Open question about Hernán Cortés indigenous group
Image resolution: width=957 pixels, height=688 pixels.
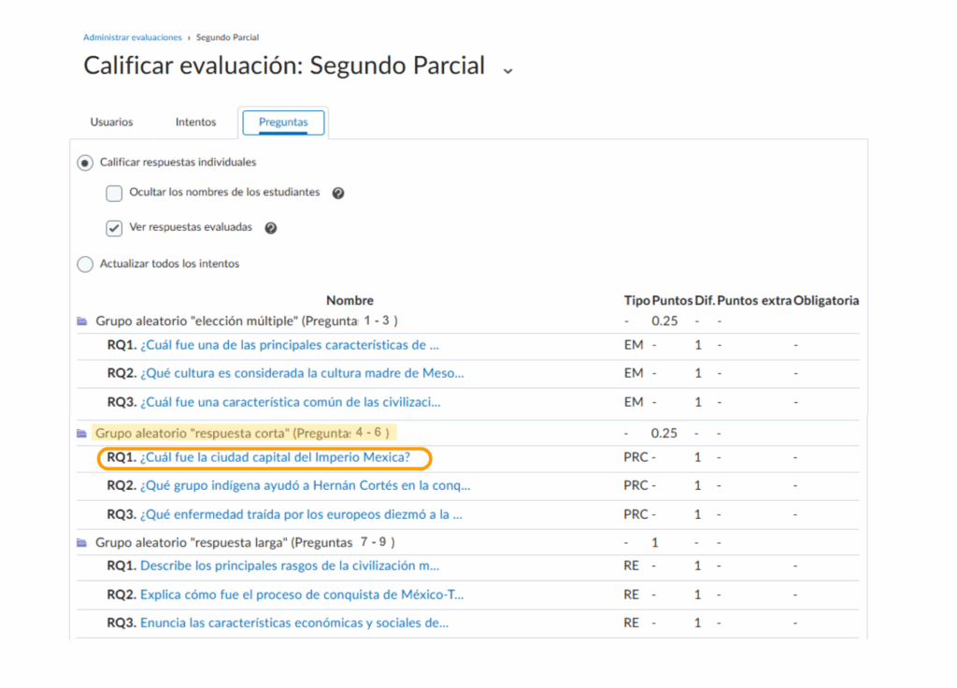305,486
